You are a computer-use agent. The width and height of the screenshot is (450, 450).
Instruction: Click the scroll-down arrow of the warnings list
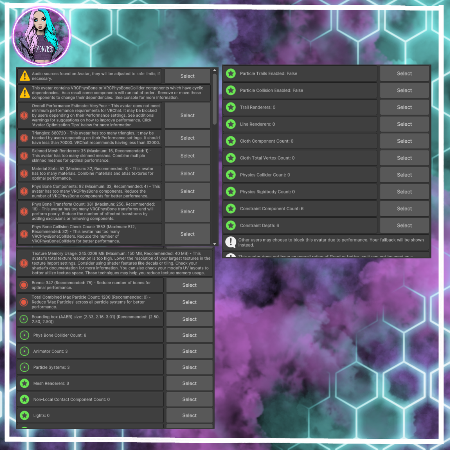click(x=215, y=244)
